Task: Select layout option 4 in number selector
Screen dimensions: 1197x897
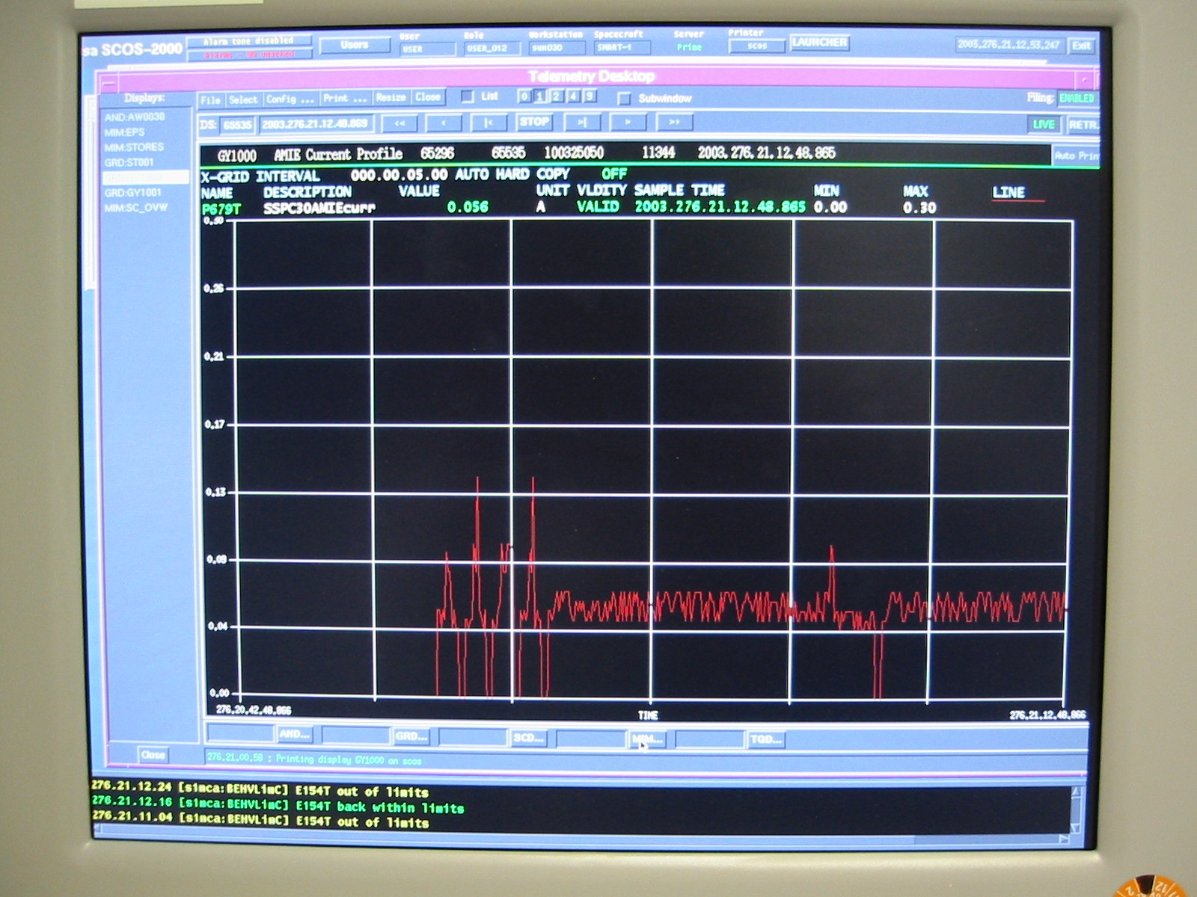Action: (573, 96)
